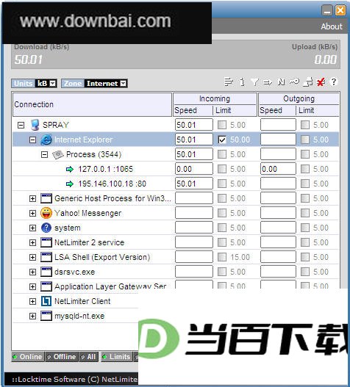This screenshot has width=350, height=387.
Task: Click the red X toolbar icon
Action: tap(321, 82)
